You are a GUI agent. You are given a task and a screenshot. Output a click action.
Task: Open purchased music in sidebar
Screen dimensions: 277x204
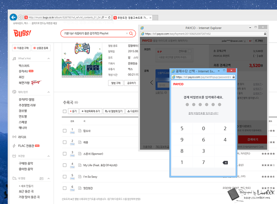[x=26, y=163]
